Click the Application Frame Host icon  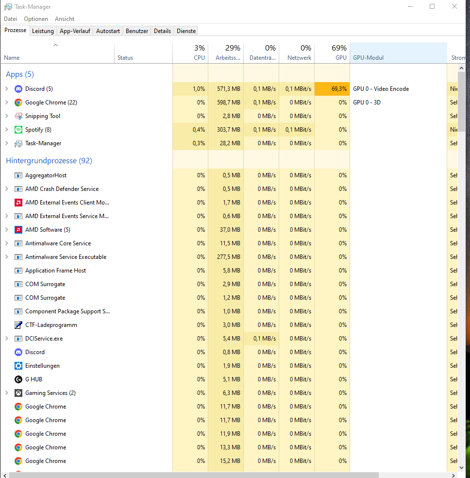[x=18, y=271]
